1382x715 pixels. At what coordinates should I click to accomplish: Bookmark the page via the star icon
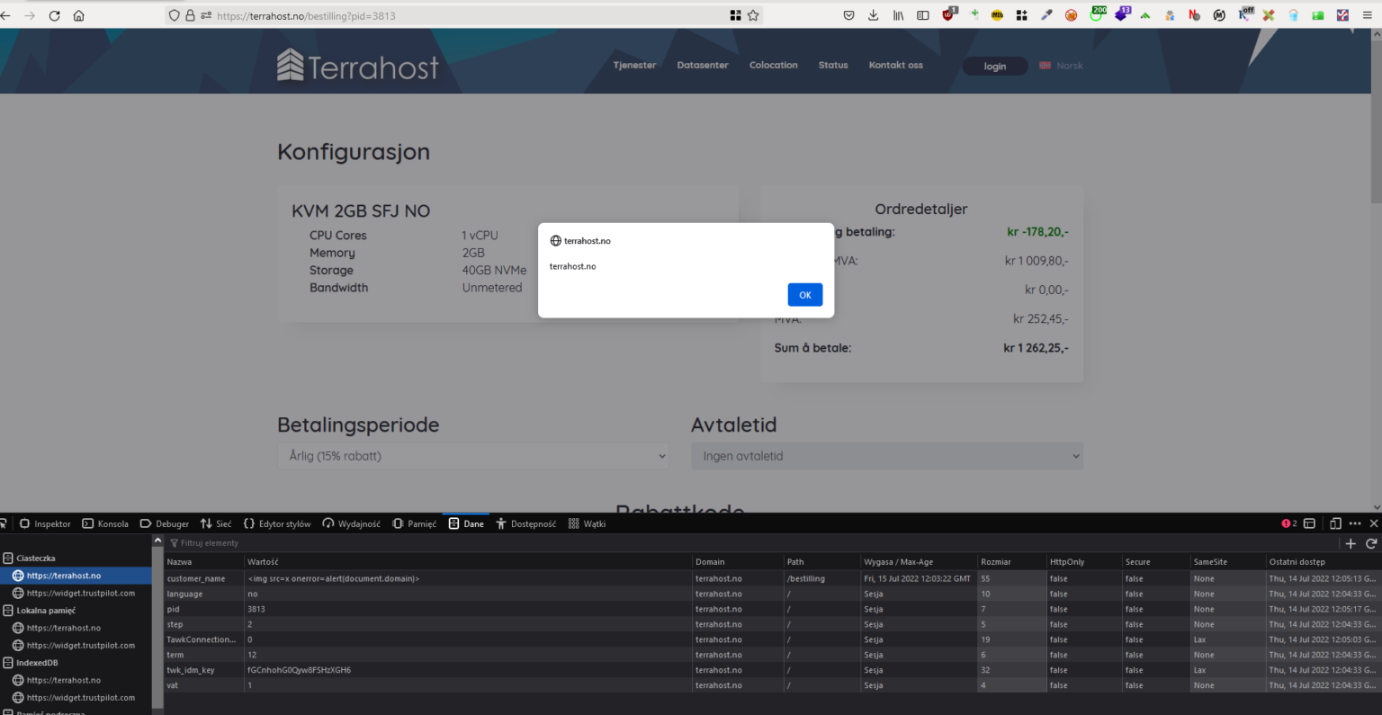pyautogui.click(x=753, y=14)
